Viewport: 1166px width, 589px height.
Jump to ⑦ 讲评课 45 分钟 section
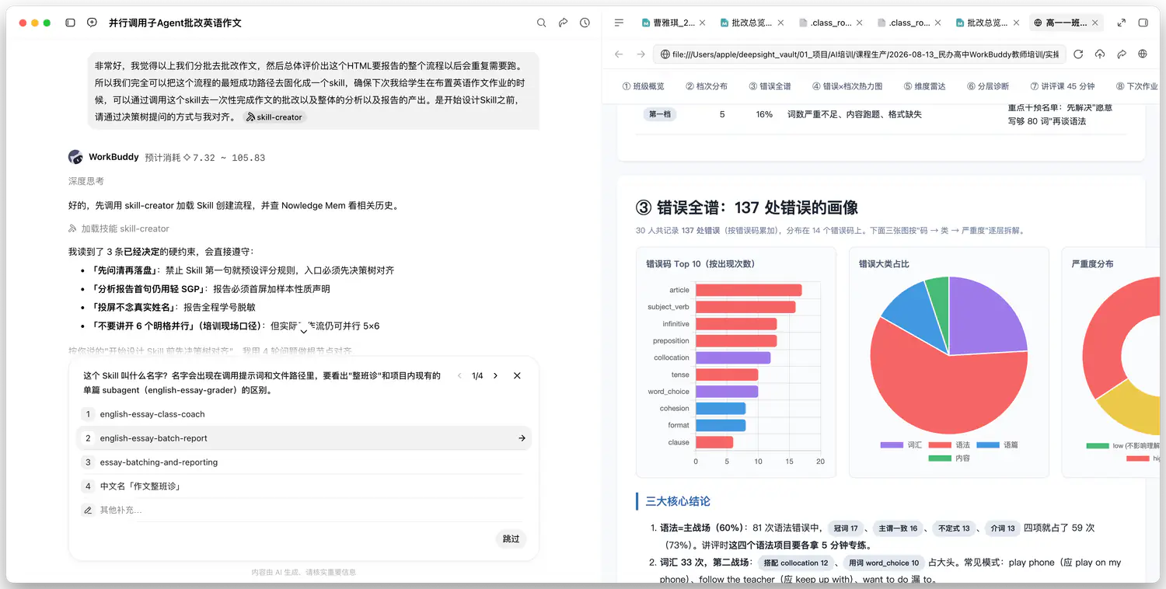(1063, 86)
